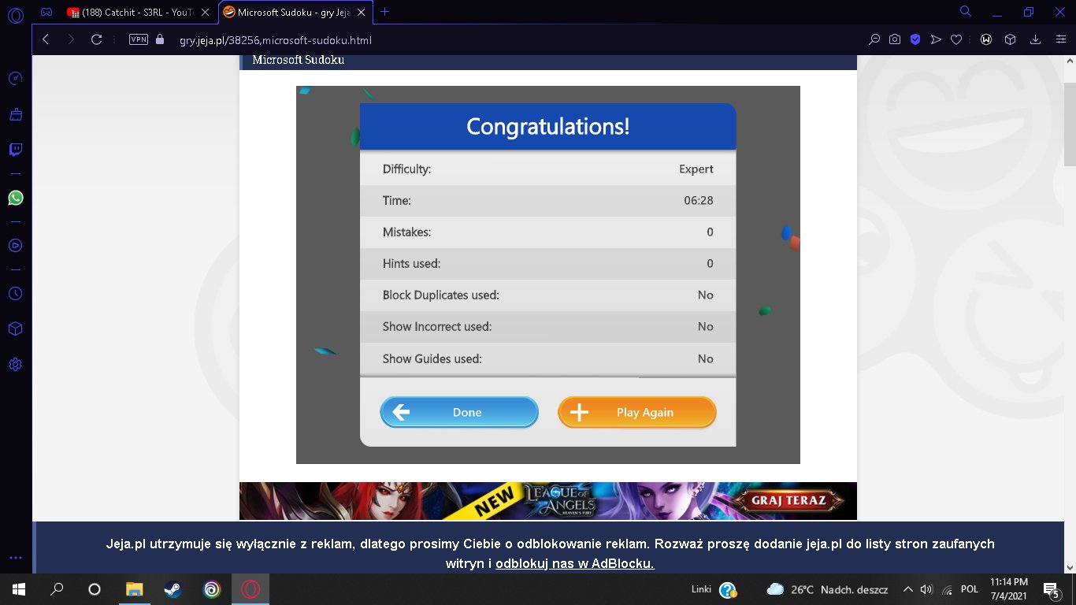The height and width of the screenshot is (605, 1076).
Task: Click the 'Hints used:' row label
Action: point(411,264)
